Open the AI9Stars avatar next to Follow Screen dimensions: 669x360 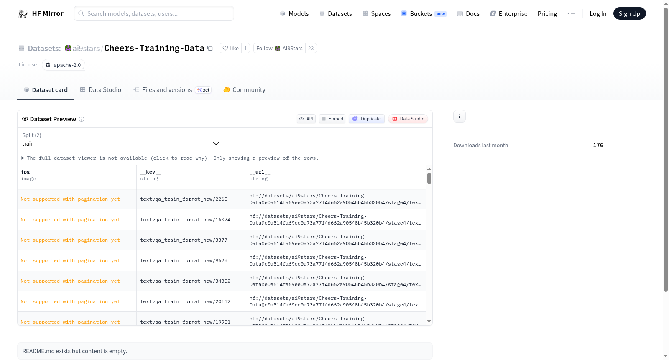pos(278,49)
